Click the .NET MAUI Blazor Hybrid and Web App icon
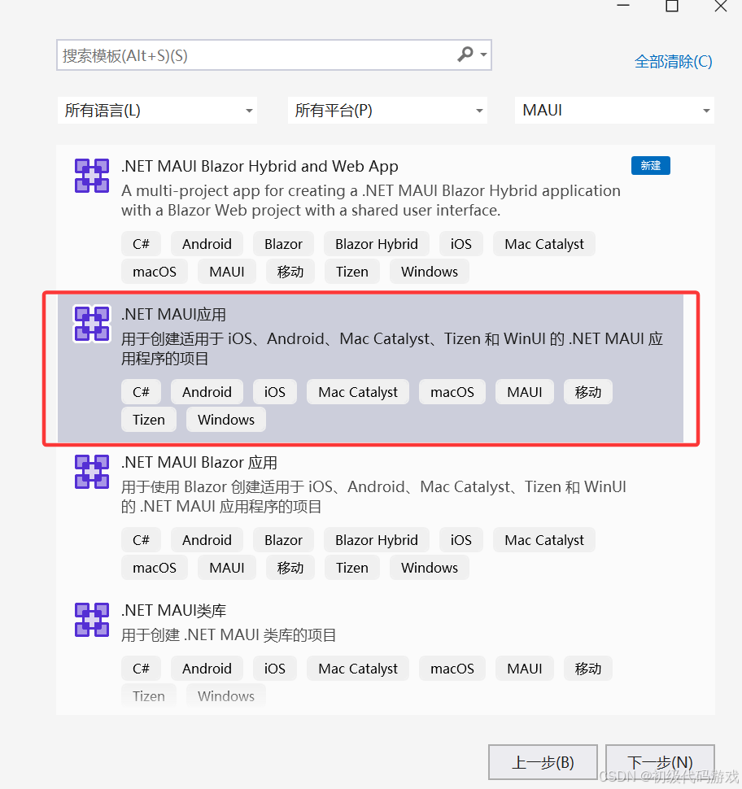The width and height of the screenshot is (742, 789). 91,176
